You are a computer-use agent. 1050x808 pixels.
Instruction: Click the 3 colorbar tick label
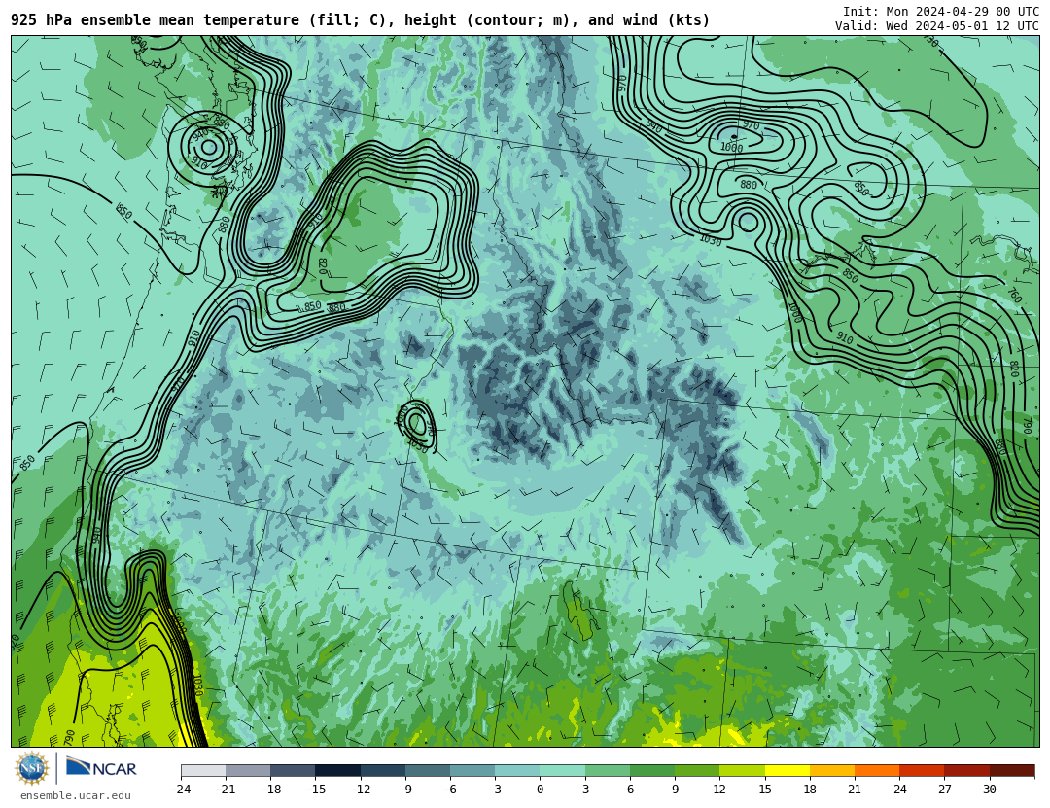(585, 790)
